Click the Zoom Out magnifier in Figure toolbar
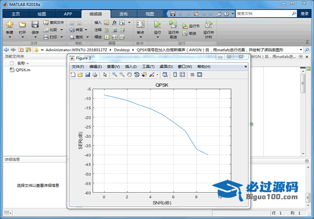Image resolution: width=314 pixels, height=219 pixels. pyautogui.click(x=122, y=75)
